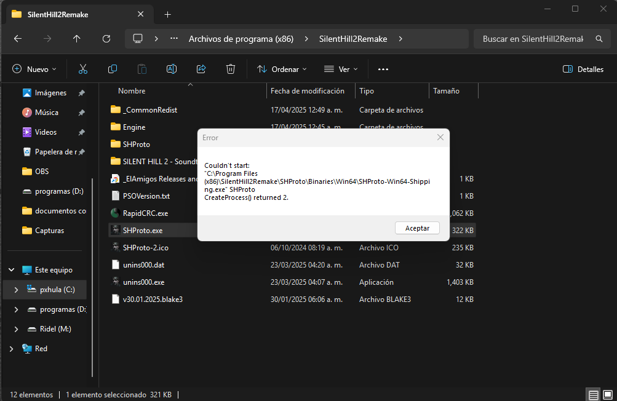The width and height of the screenshot is (617, 401).
Task: Click the Paste clipboard icon
Action: (x=142, y=69)
